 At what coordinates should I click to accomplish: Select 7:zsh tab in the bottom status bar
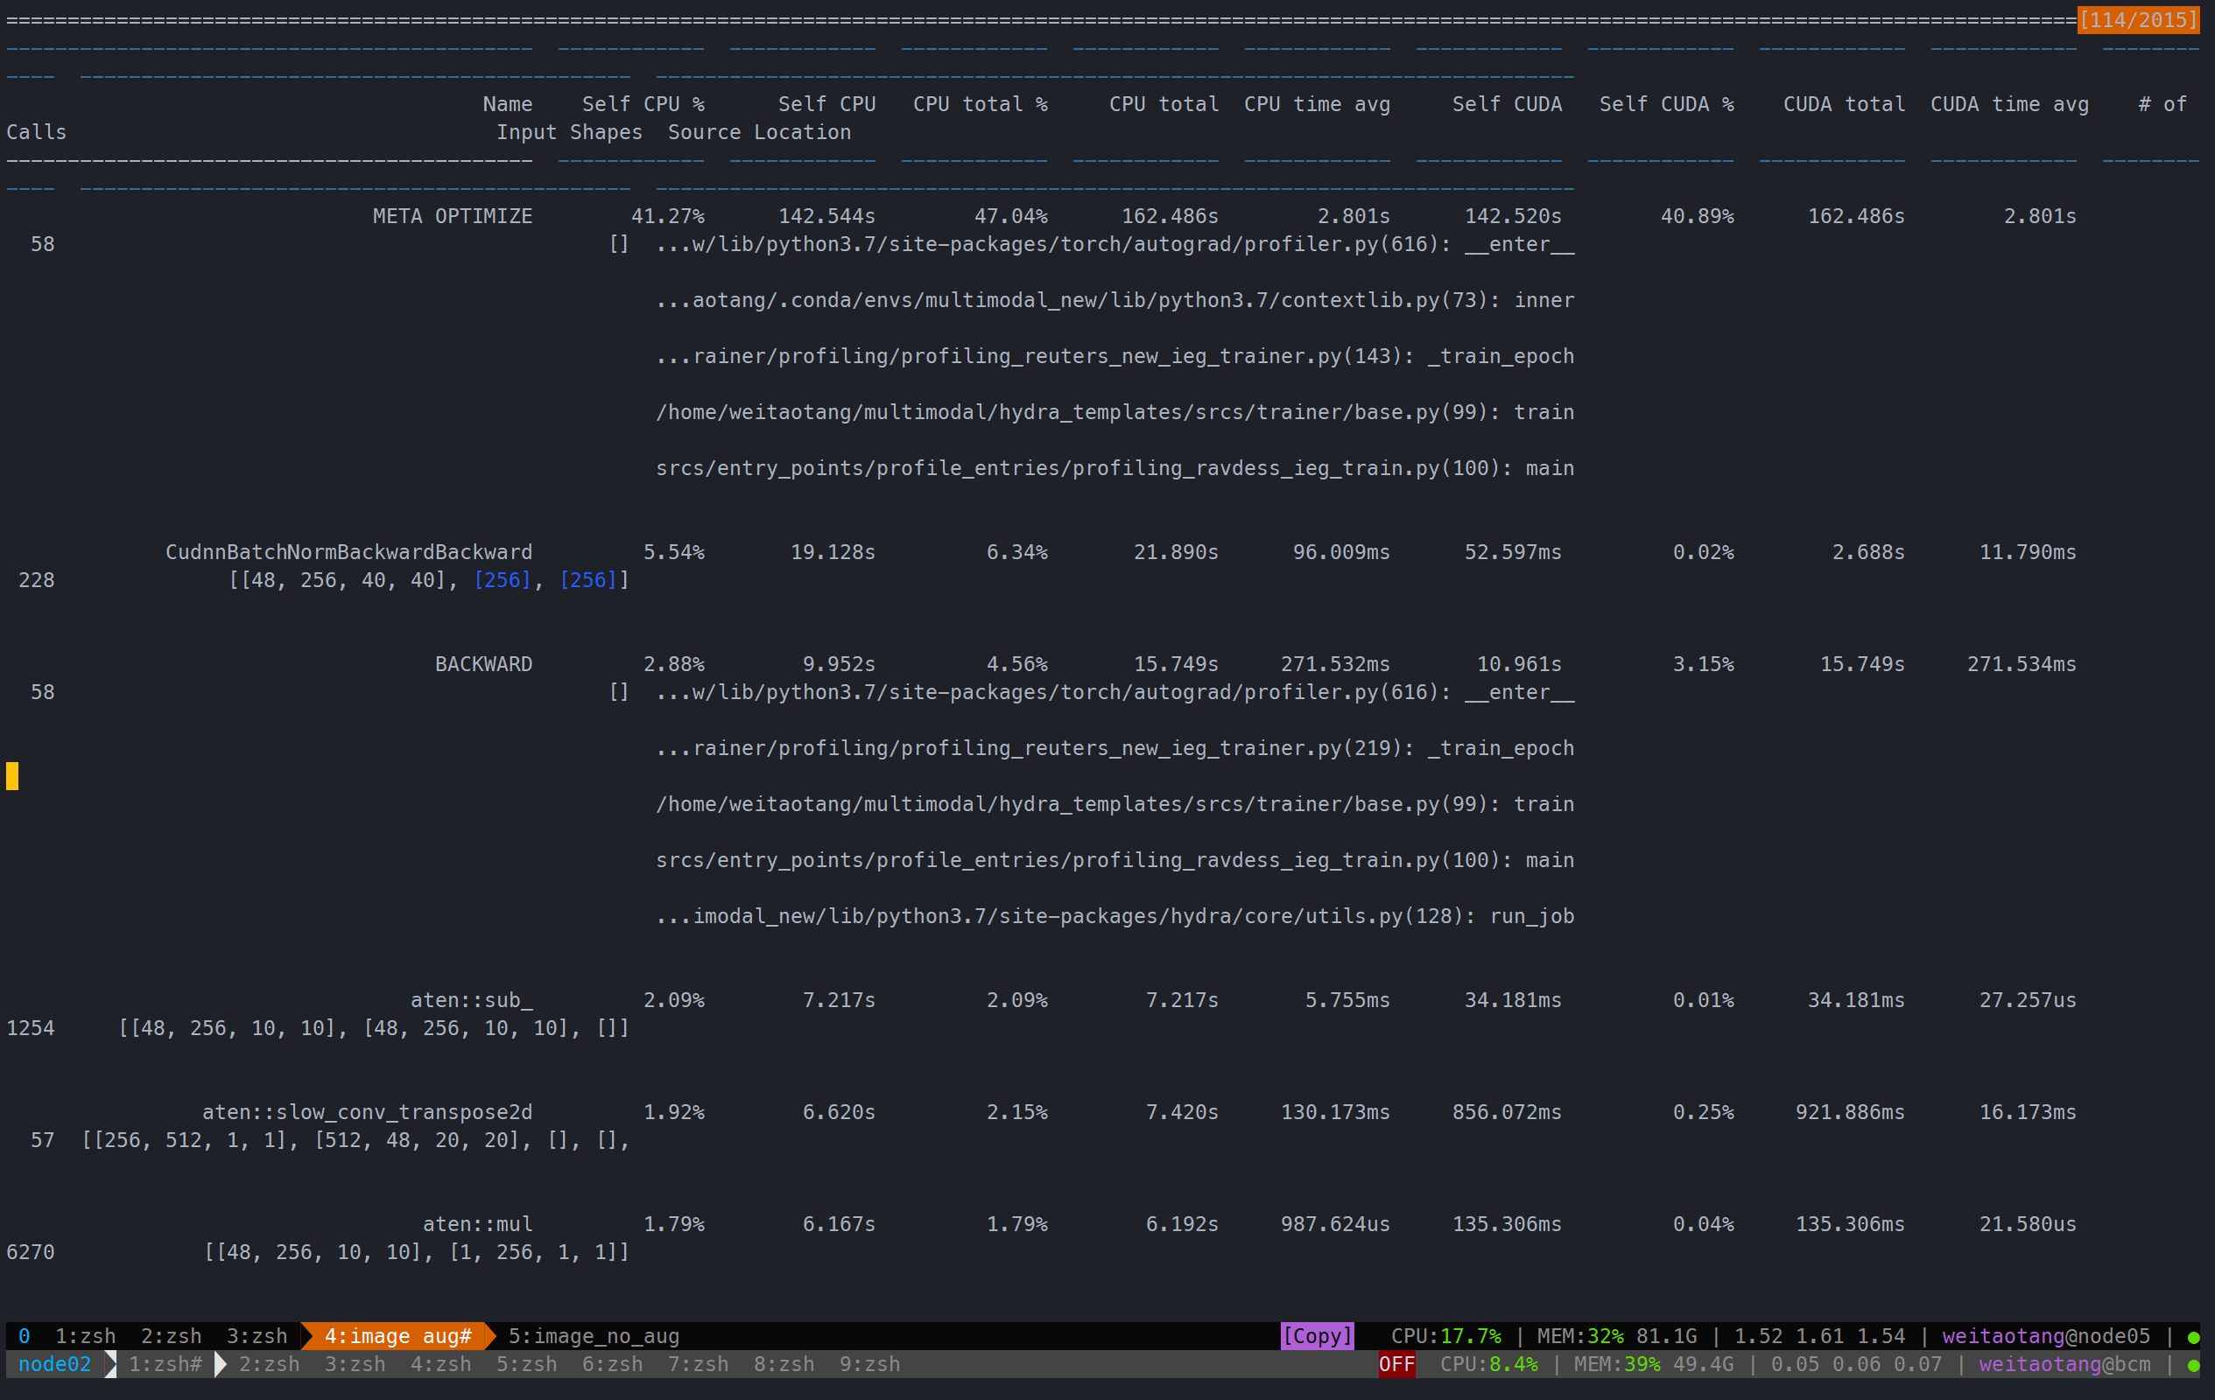tap(698, 1364)
